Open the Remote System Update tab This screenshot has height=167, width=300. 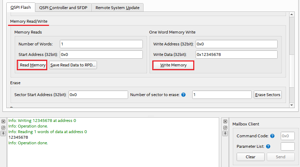click(x=117, y=7)
